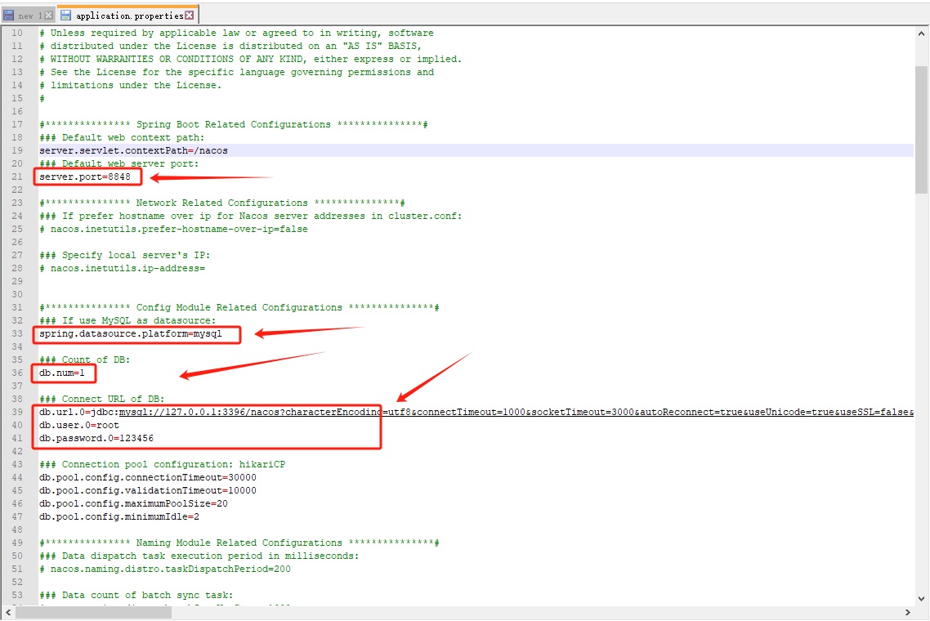930x621 pixels.
Task: Click line number 53 in the margin
Action: tap(17, 595)
